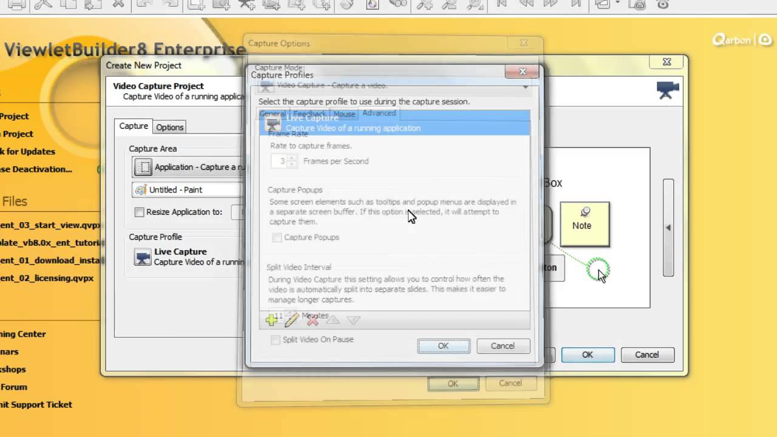Click the Check for Updates link
The height and width of the screenshot is (437, 777).
click(x=27, y=151)
